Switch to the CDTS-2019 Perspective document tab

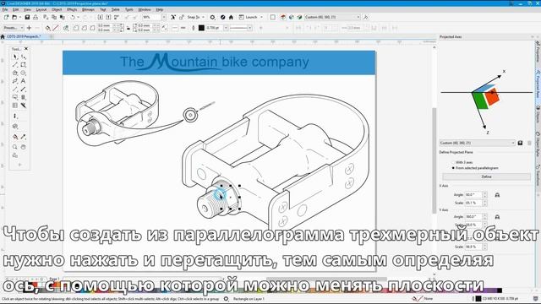(24, 36)
